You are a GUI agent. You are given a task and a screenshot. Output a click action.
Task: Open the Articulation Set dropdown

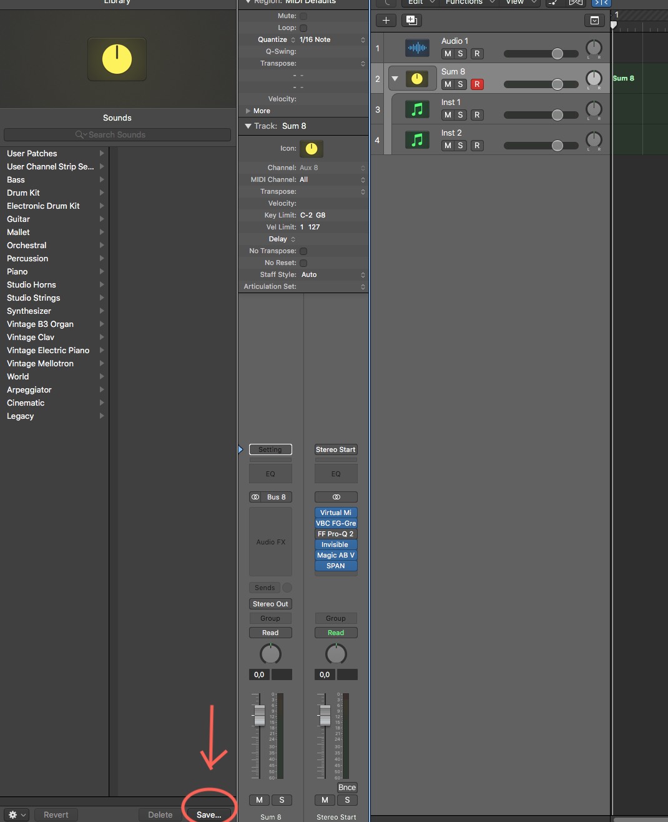[x=332, y=286]
